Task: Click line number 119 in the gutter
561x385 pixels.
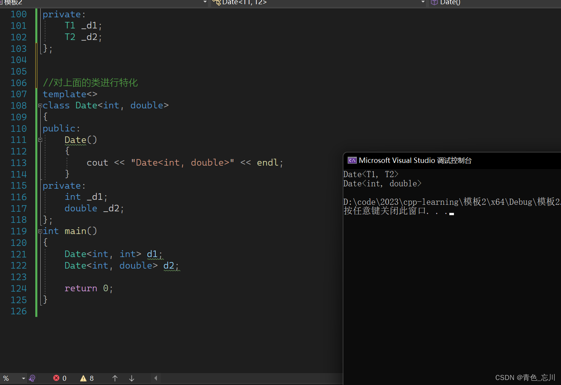Action: click(18, 231)
